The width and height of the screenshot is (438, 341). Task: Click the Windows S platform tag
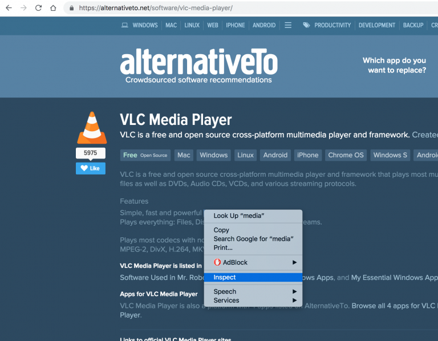390,155
